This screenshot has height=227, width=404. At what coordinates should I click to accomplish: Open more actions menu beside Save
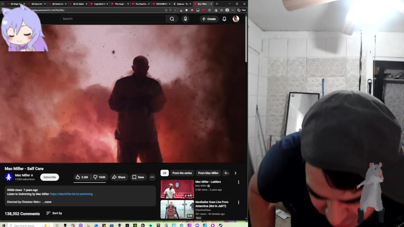pos(152,177)
